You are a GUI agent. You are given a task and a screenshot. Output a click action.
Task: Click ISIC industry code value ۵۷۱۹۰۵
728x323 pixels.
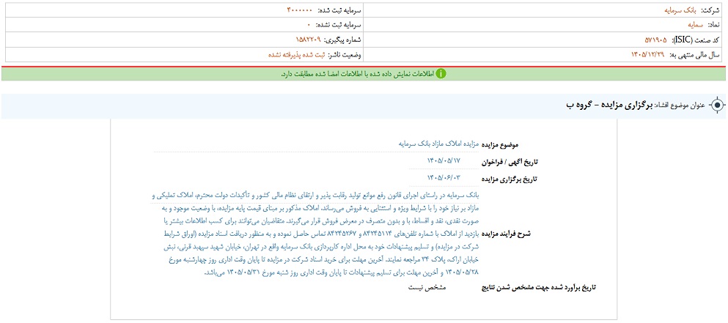[655, 40]
